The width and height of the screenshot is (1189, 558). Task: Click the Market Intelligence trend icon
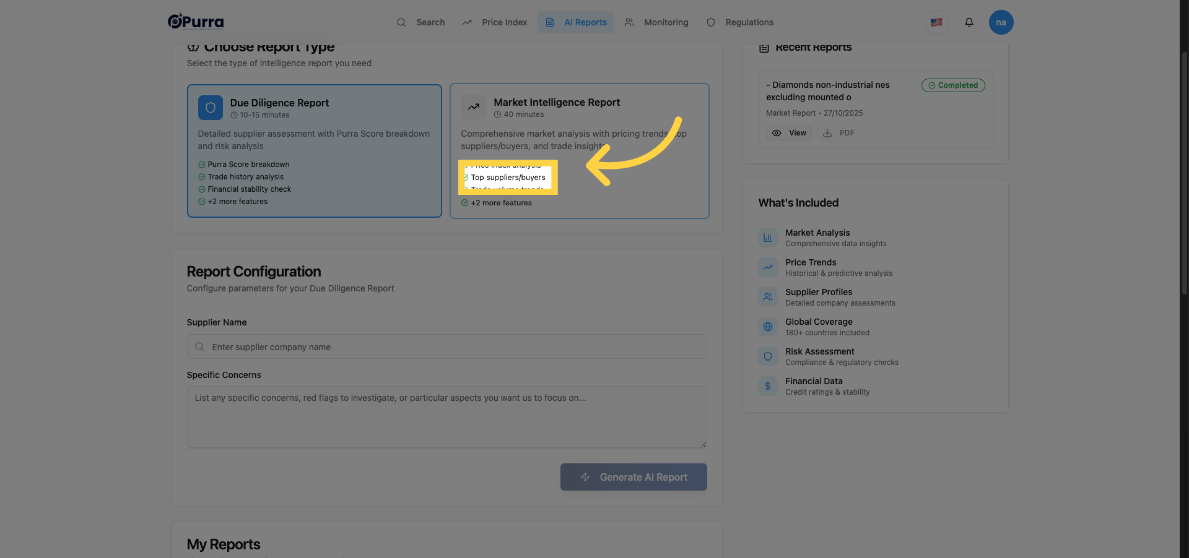point(473,107)
